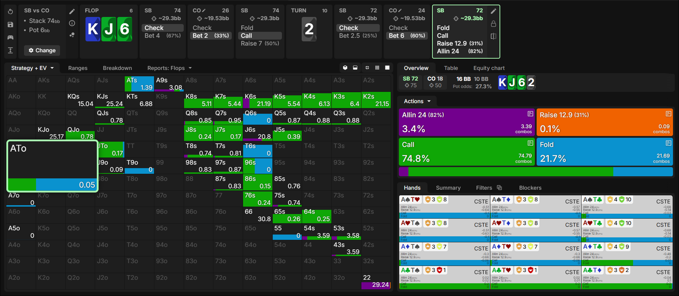Click the lock icon in the active SB panel
679x296 pixels.
[x=494, y=24]
